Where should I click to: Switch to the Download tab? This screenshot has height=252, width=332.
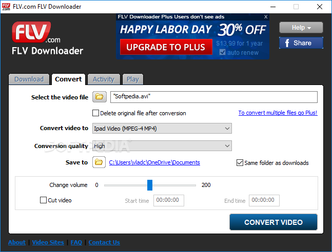click(x=29, y=79)
